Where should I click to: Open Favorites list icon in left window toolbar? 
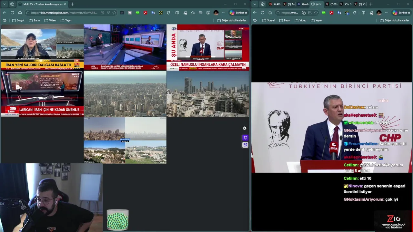(x=193, y=13)
